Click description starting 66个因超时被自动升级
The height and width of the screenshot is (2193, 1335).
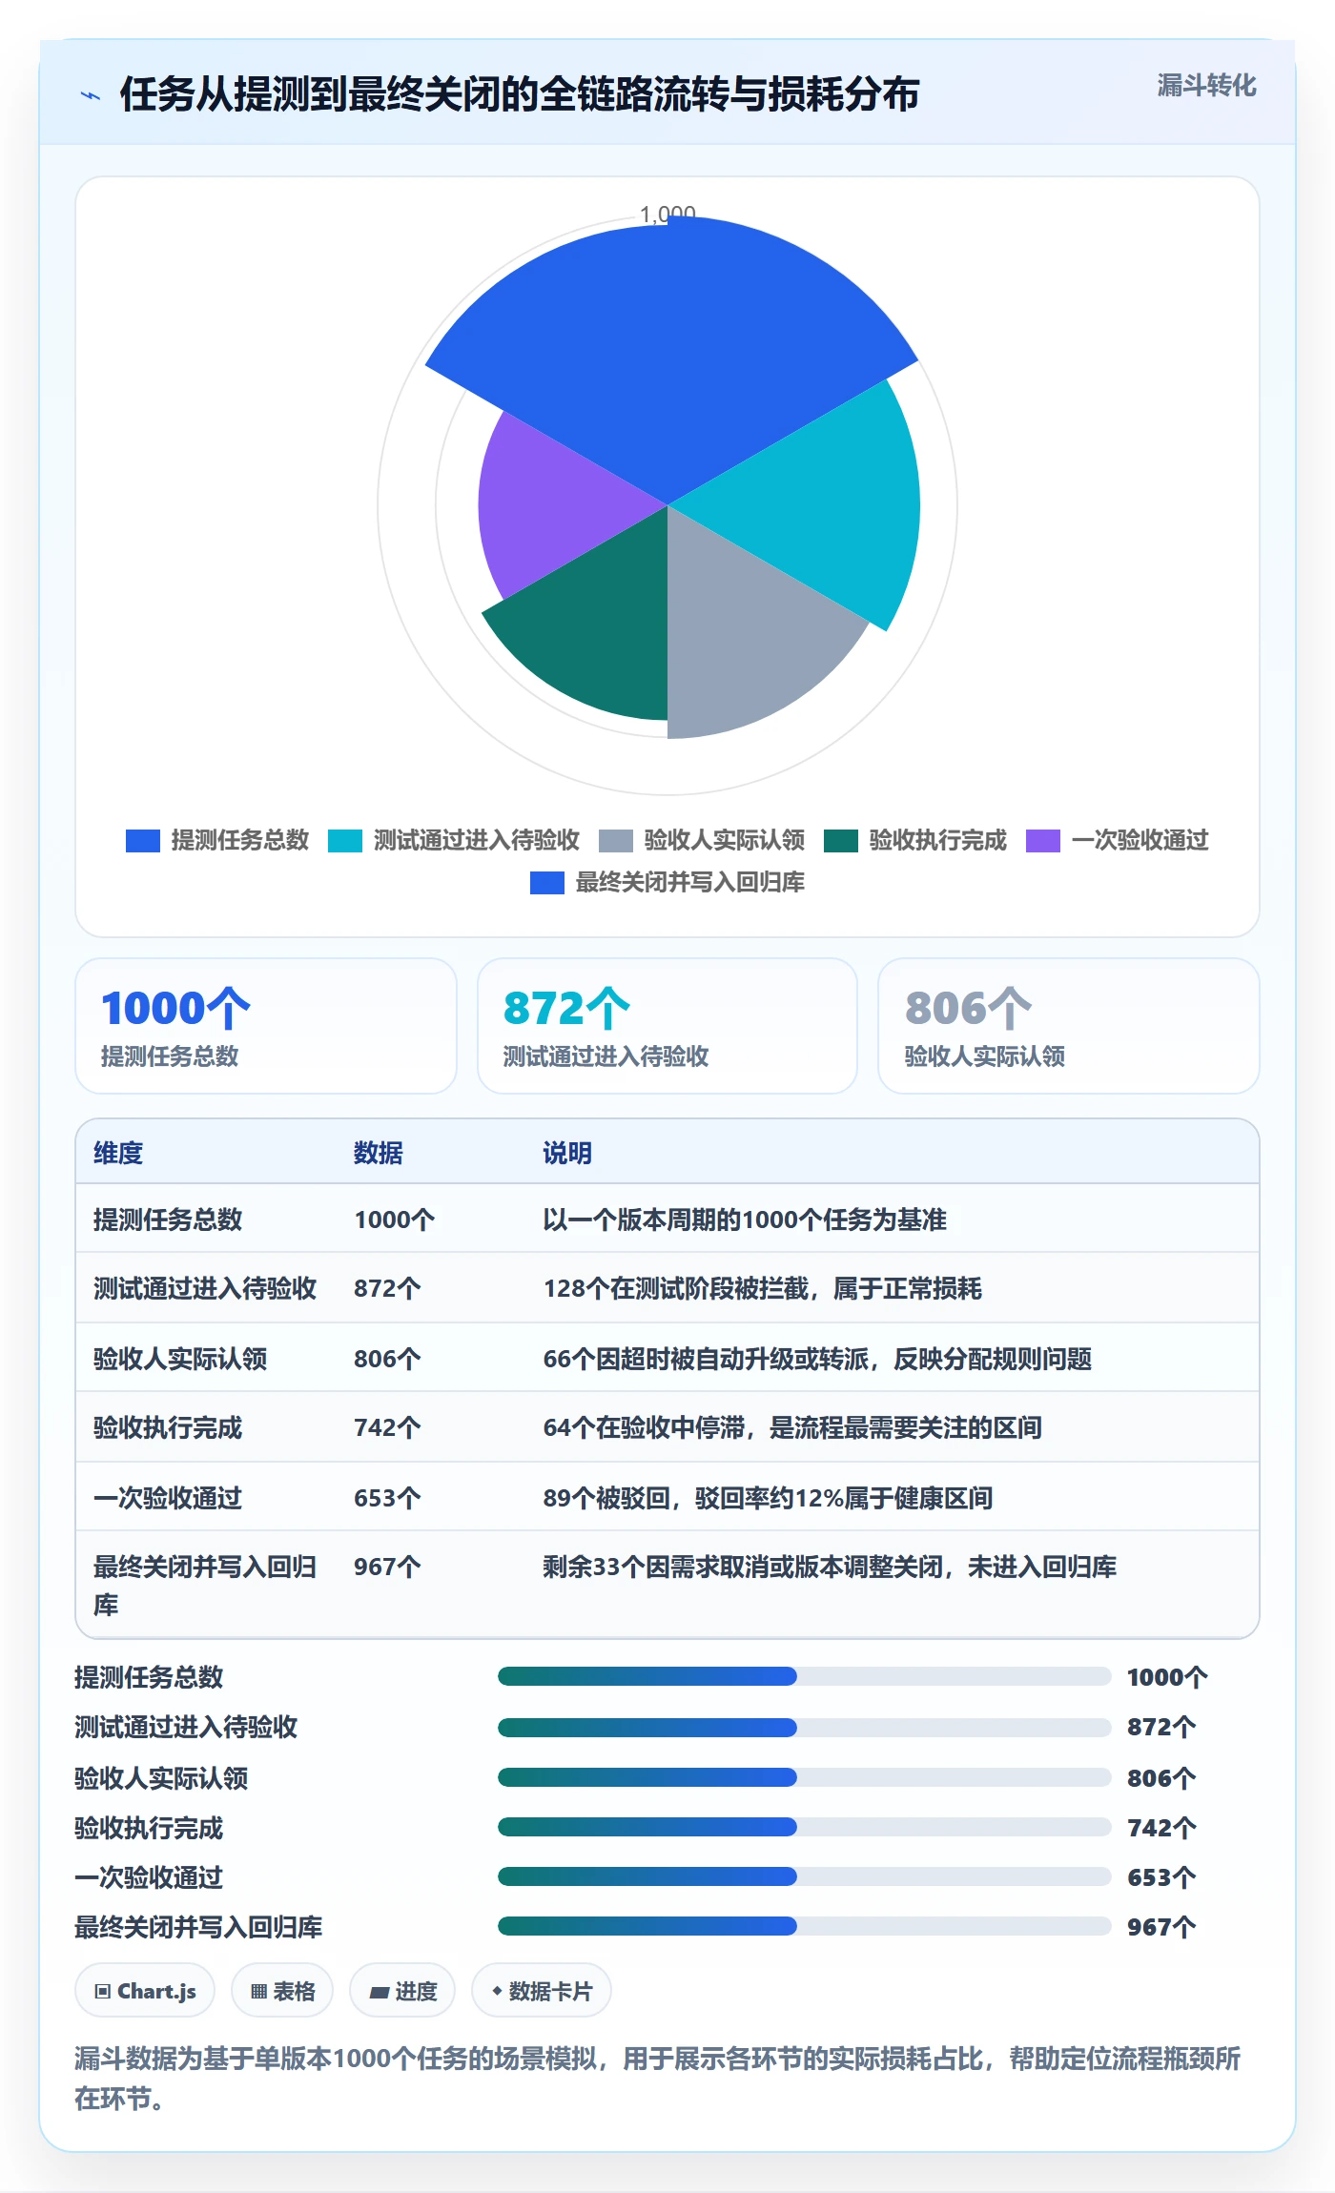817,1359
